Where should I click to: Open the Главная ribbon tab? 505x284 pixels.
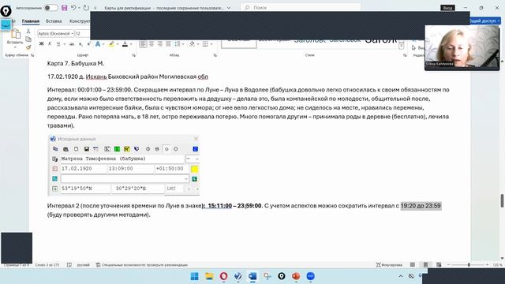point(31,21)
